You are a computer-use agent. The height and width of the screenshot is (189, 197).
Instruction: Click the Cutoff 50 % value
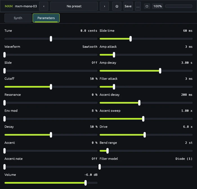[94, 79]
